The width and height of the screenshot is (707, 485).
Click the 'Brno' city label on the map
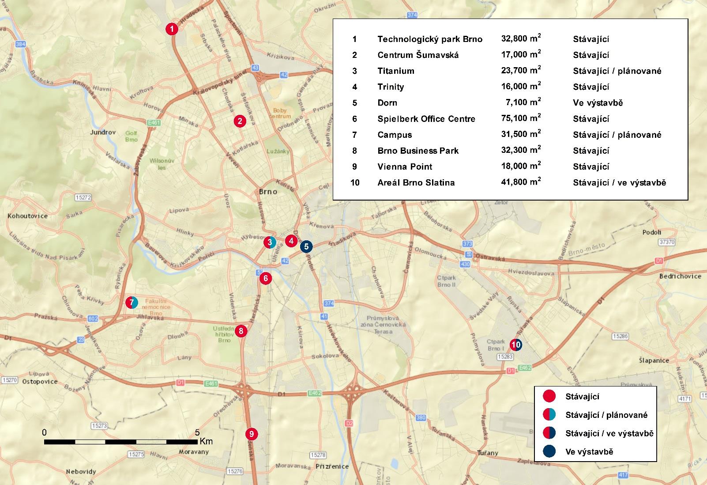pyautogui.click(x=268, y=191)
